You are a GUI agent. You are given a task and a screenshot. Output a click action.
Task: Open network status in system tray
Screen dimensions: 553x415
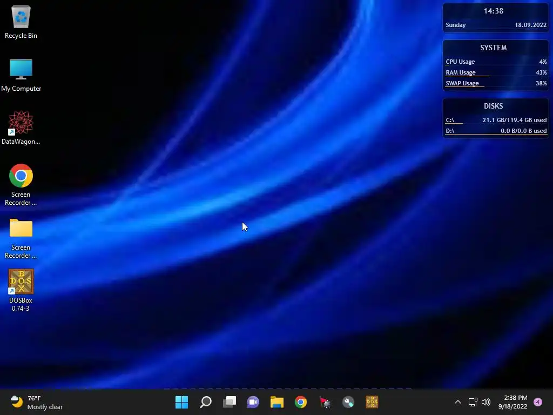tap(473, 402)
